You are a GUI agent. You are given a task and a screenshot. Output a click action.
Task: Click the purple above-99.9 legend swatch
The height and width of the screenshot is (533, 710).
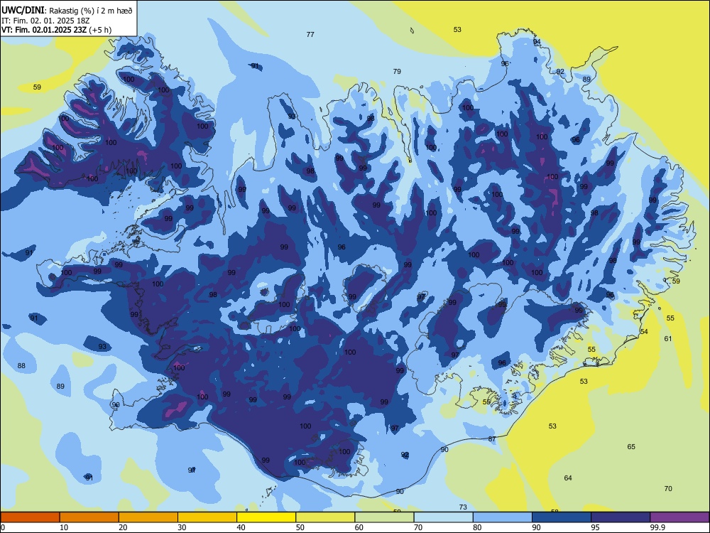tap(679, 517)
